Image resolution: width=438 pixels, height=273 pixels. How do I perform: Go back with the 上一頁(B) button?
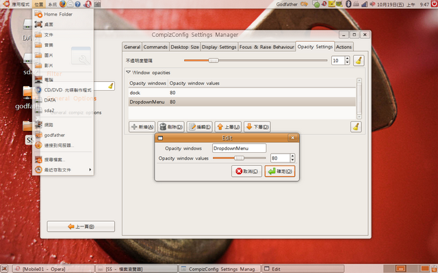click(x=81, y=227)
